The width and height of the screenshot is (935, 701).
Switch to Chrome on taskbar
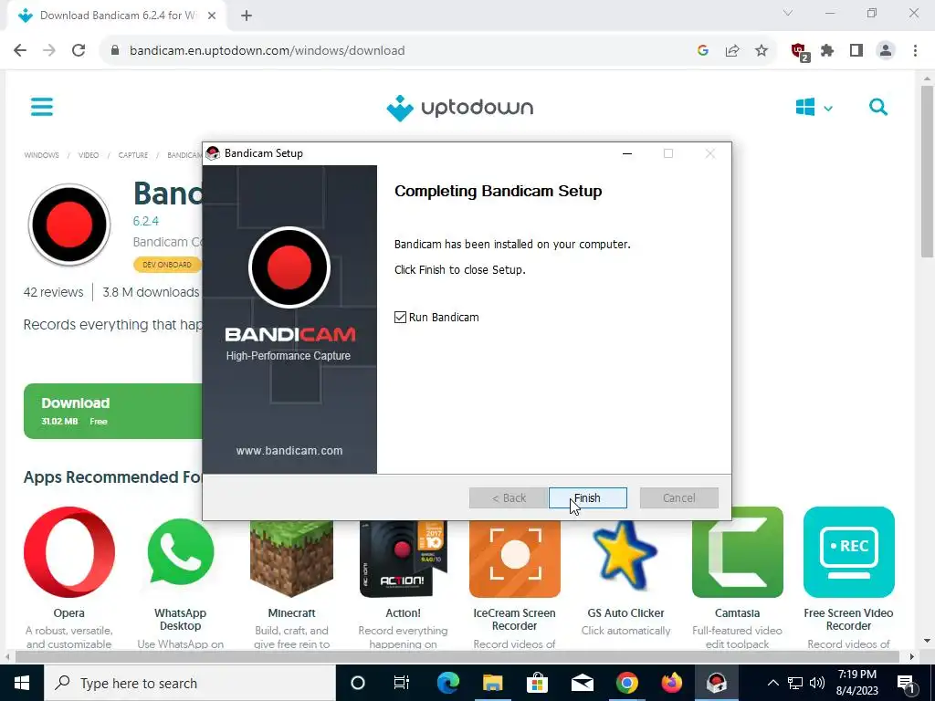click(626, 683)
